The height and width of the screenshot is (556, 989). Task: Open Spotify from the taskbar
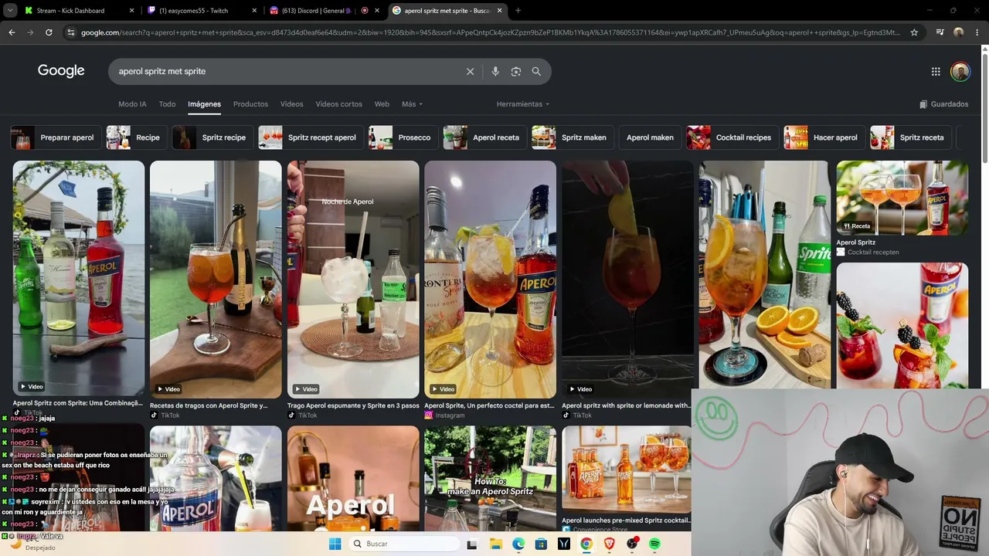point(654,544)
